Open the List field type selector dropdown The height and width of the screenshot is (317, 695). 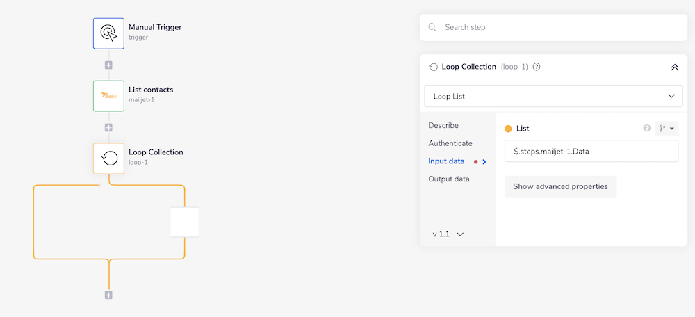[x=667, y=129]
